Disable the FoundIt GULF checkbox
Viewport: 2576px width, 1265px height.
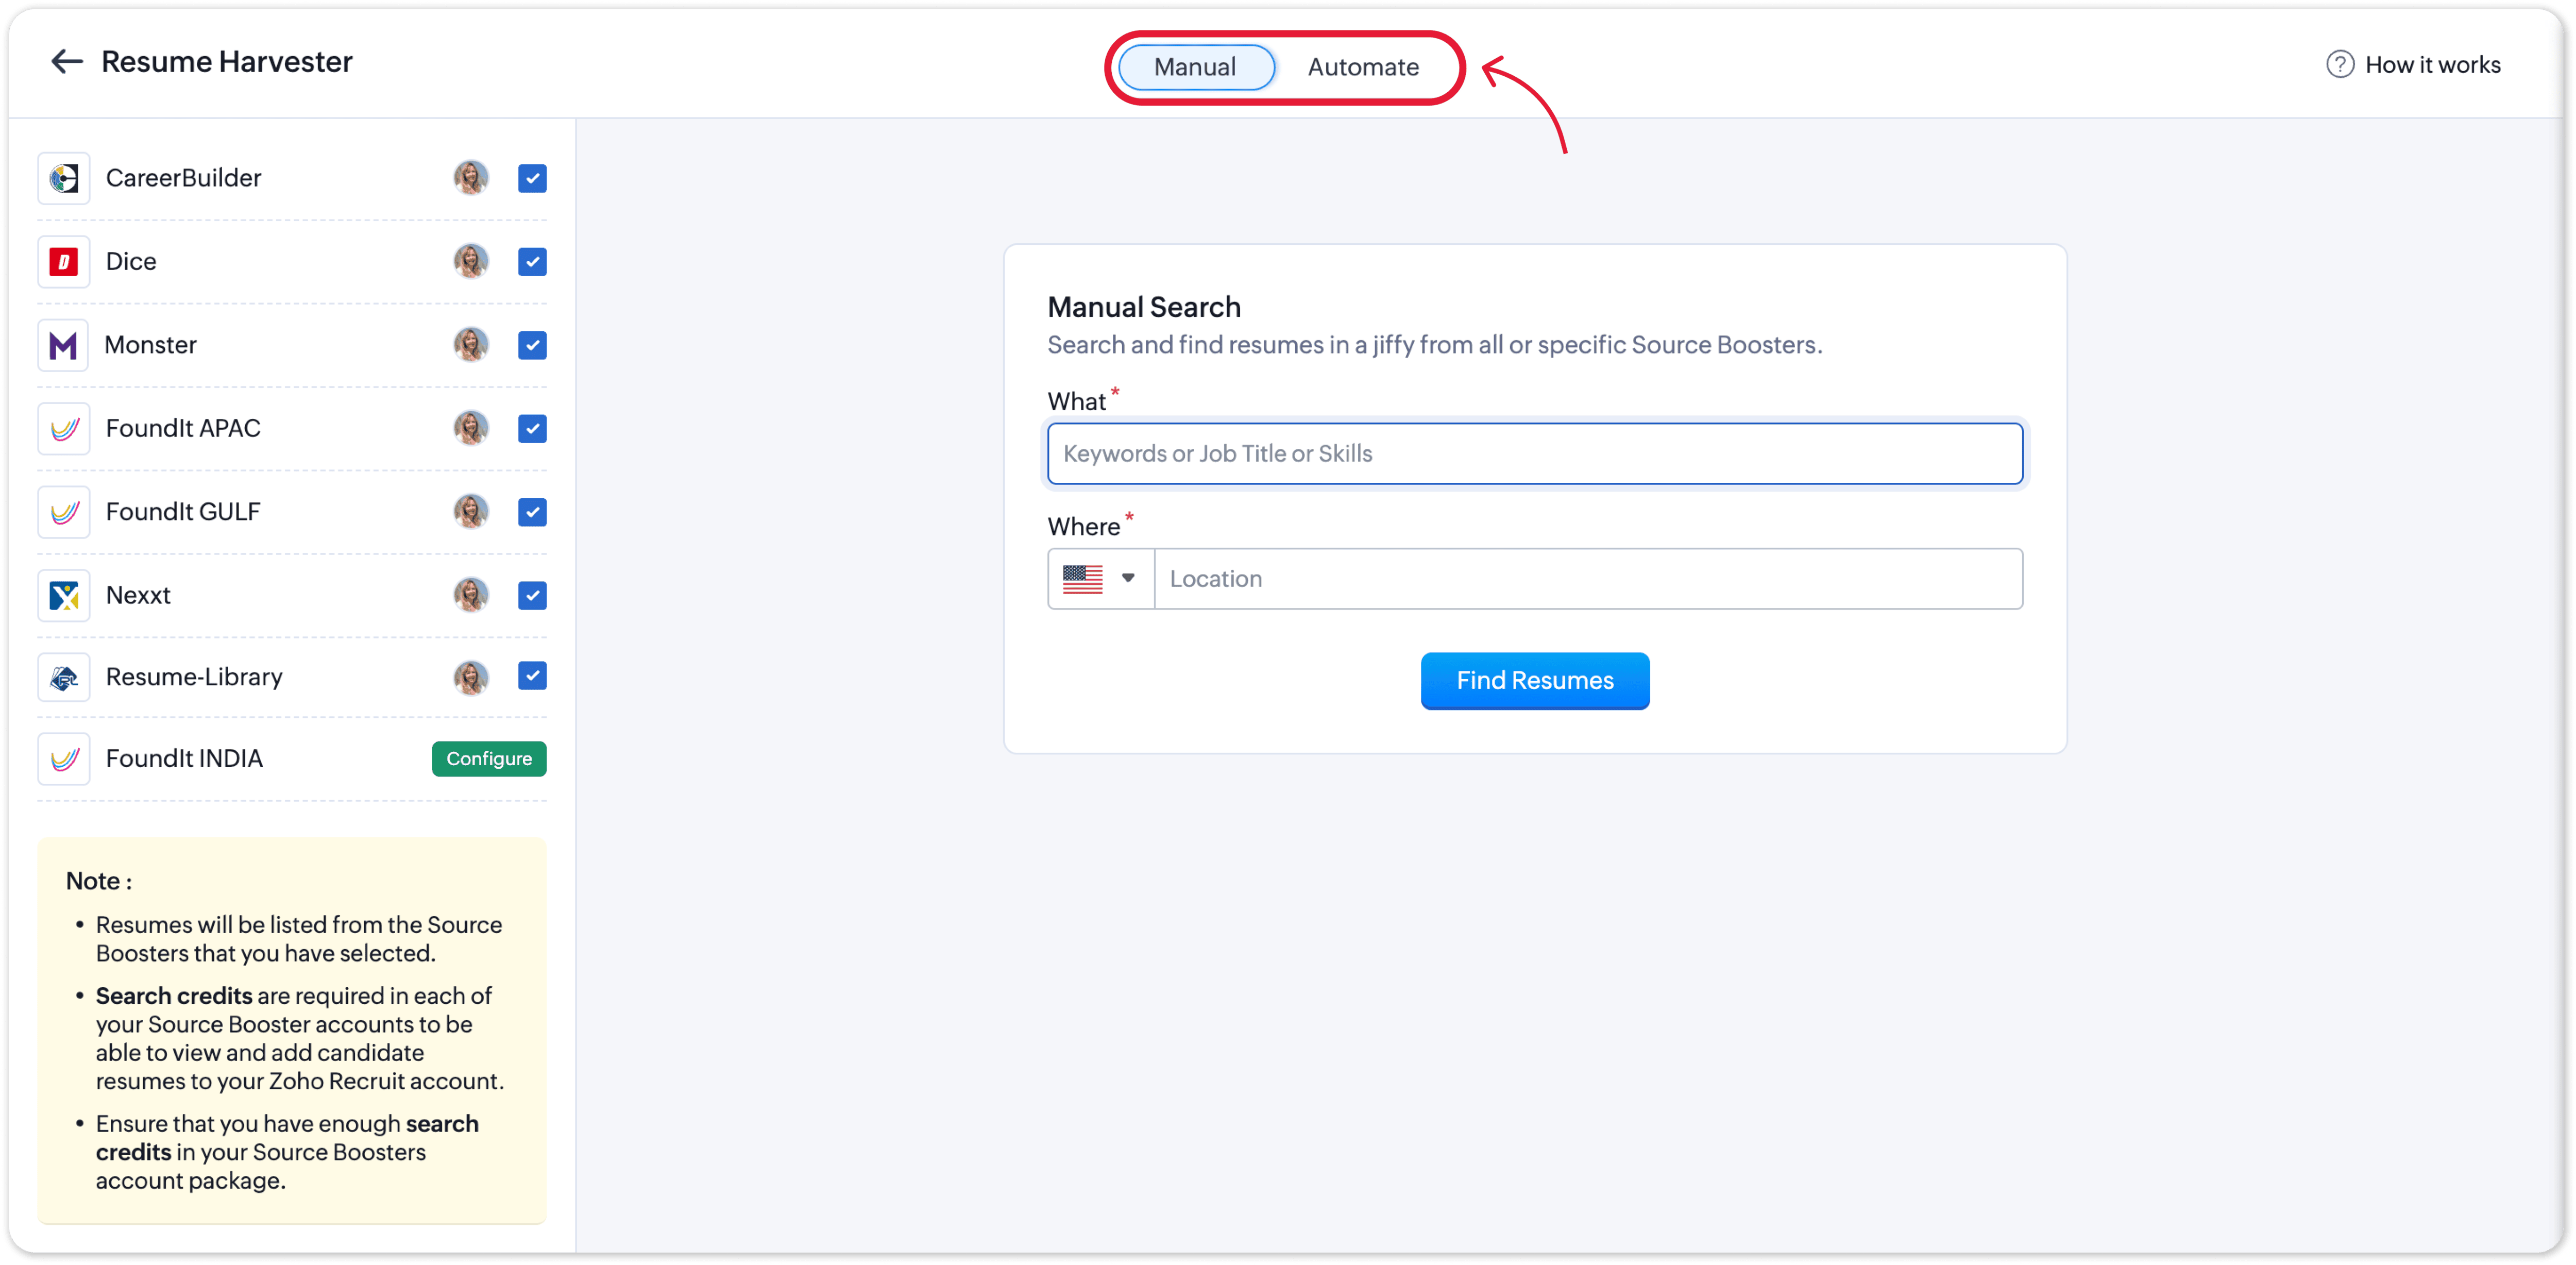click(532, 513)
